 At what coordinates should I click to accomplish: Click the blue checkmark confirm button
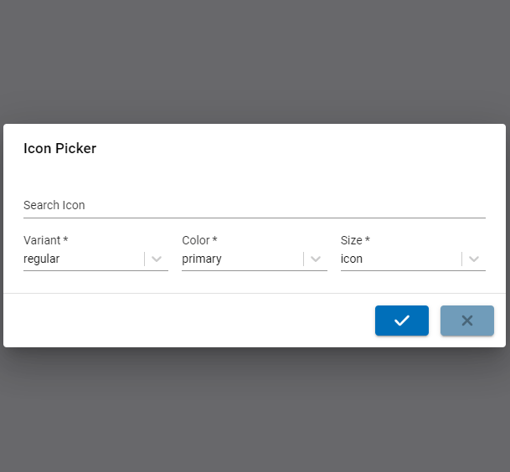point(402,321)
